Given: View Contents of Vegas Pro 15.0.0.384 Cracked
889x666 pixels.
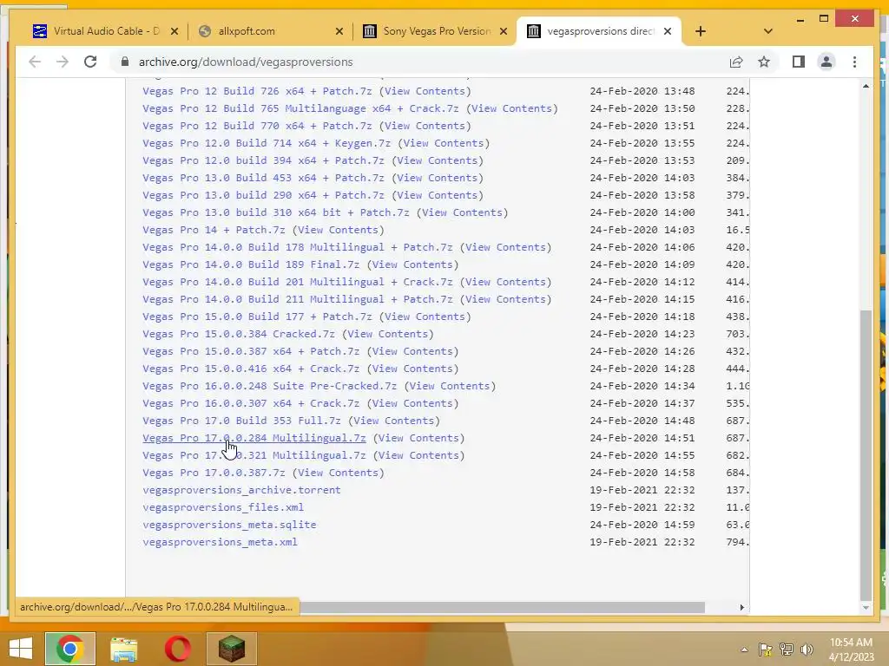Looking at the screenshot, I should click(x=388, y=334).
